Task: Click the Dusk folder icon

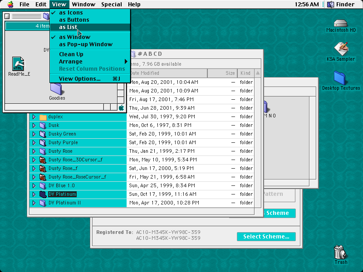Action: tap(43, 126)
